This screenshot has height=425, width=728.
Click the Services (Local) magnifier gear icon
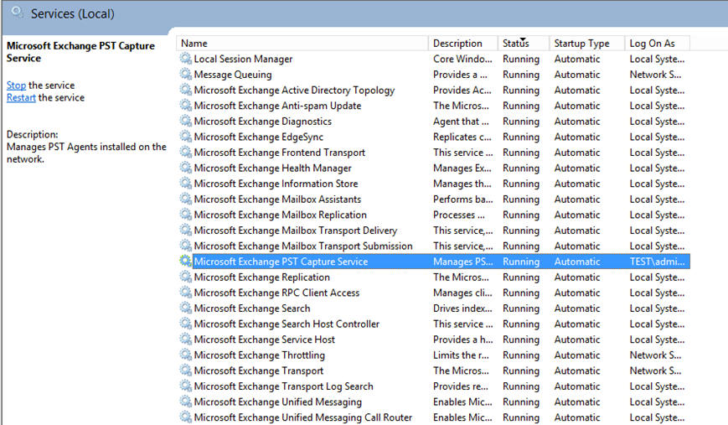pos(18,13)
